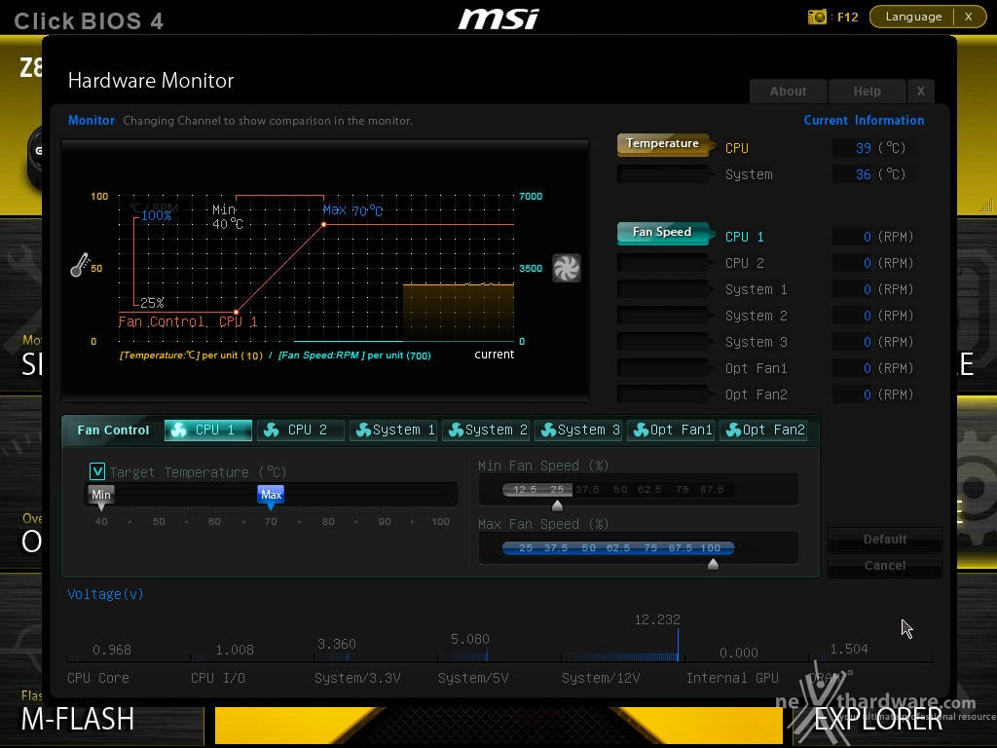
Task: Click the Min Fan Speed slider handle
Action: (557, 505)
